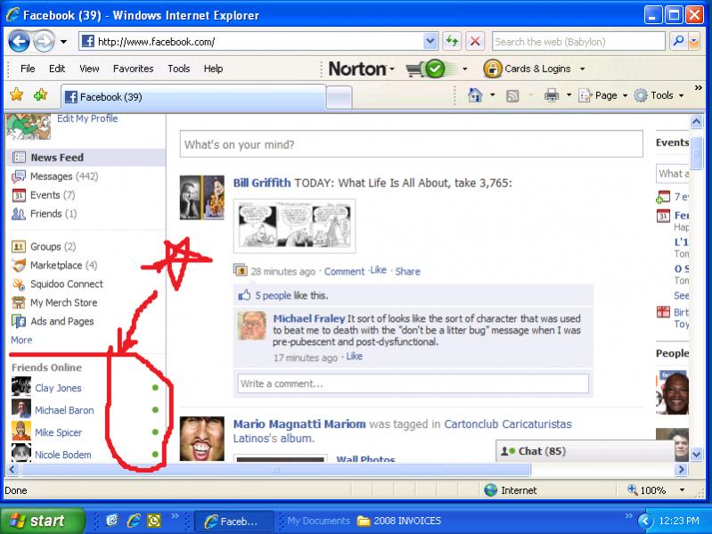Click the Babylon web search box
712x534 pixels.
[578, 42]
